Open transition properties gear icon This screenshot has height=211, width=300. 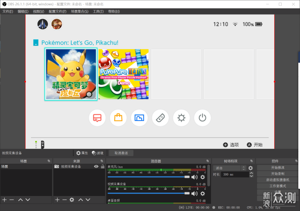(x=250, y=168)
